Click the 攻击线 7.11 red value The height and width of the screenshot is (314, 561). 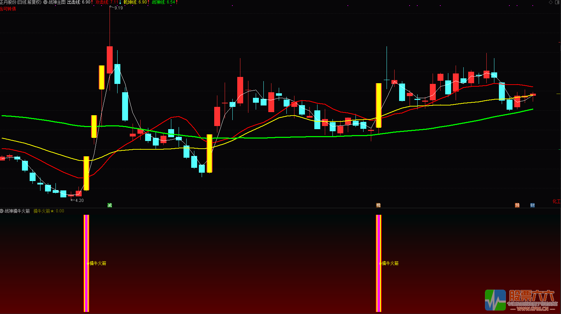(108, 2)
